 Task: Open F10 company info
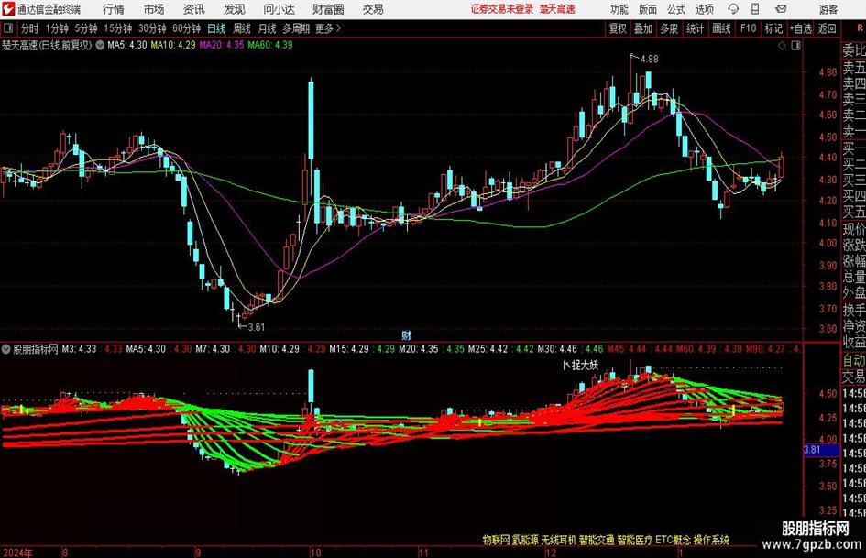point(749,28)
